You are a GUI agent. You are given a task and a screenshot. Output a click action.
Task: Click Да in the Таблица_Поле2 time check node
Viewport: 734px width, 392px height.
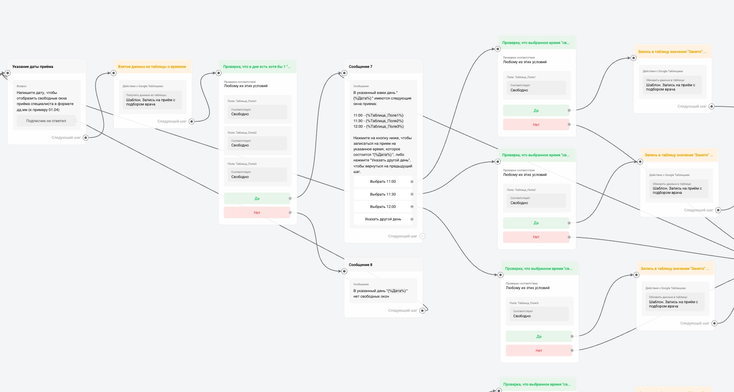tap(536, 223)
